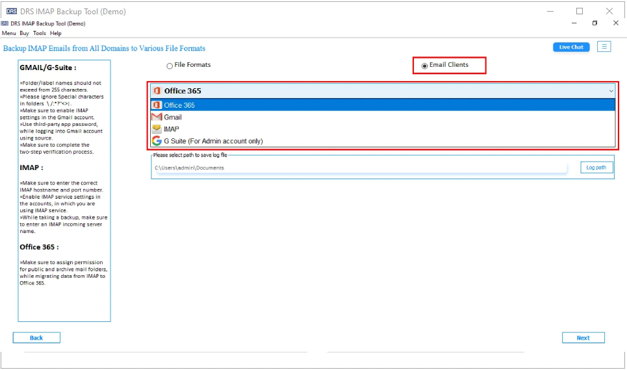Close the inner DRS IMAP Backup window
627x370 pixels.
[x=616, y=23]
